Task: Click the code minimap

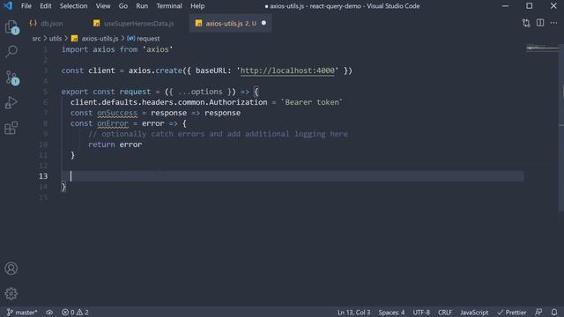Action: point(542,48)
